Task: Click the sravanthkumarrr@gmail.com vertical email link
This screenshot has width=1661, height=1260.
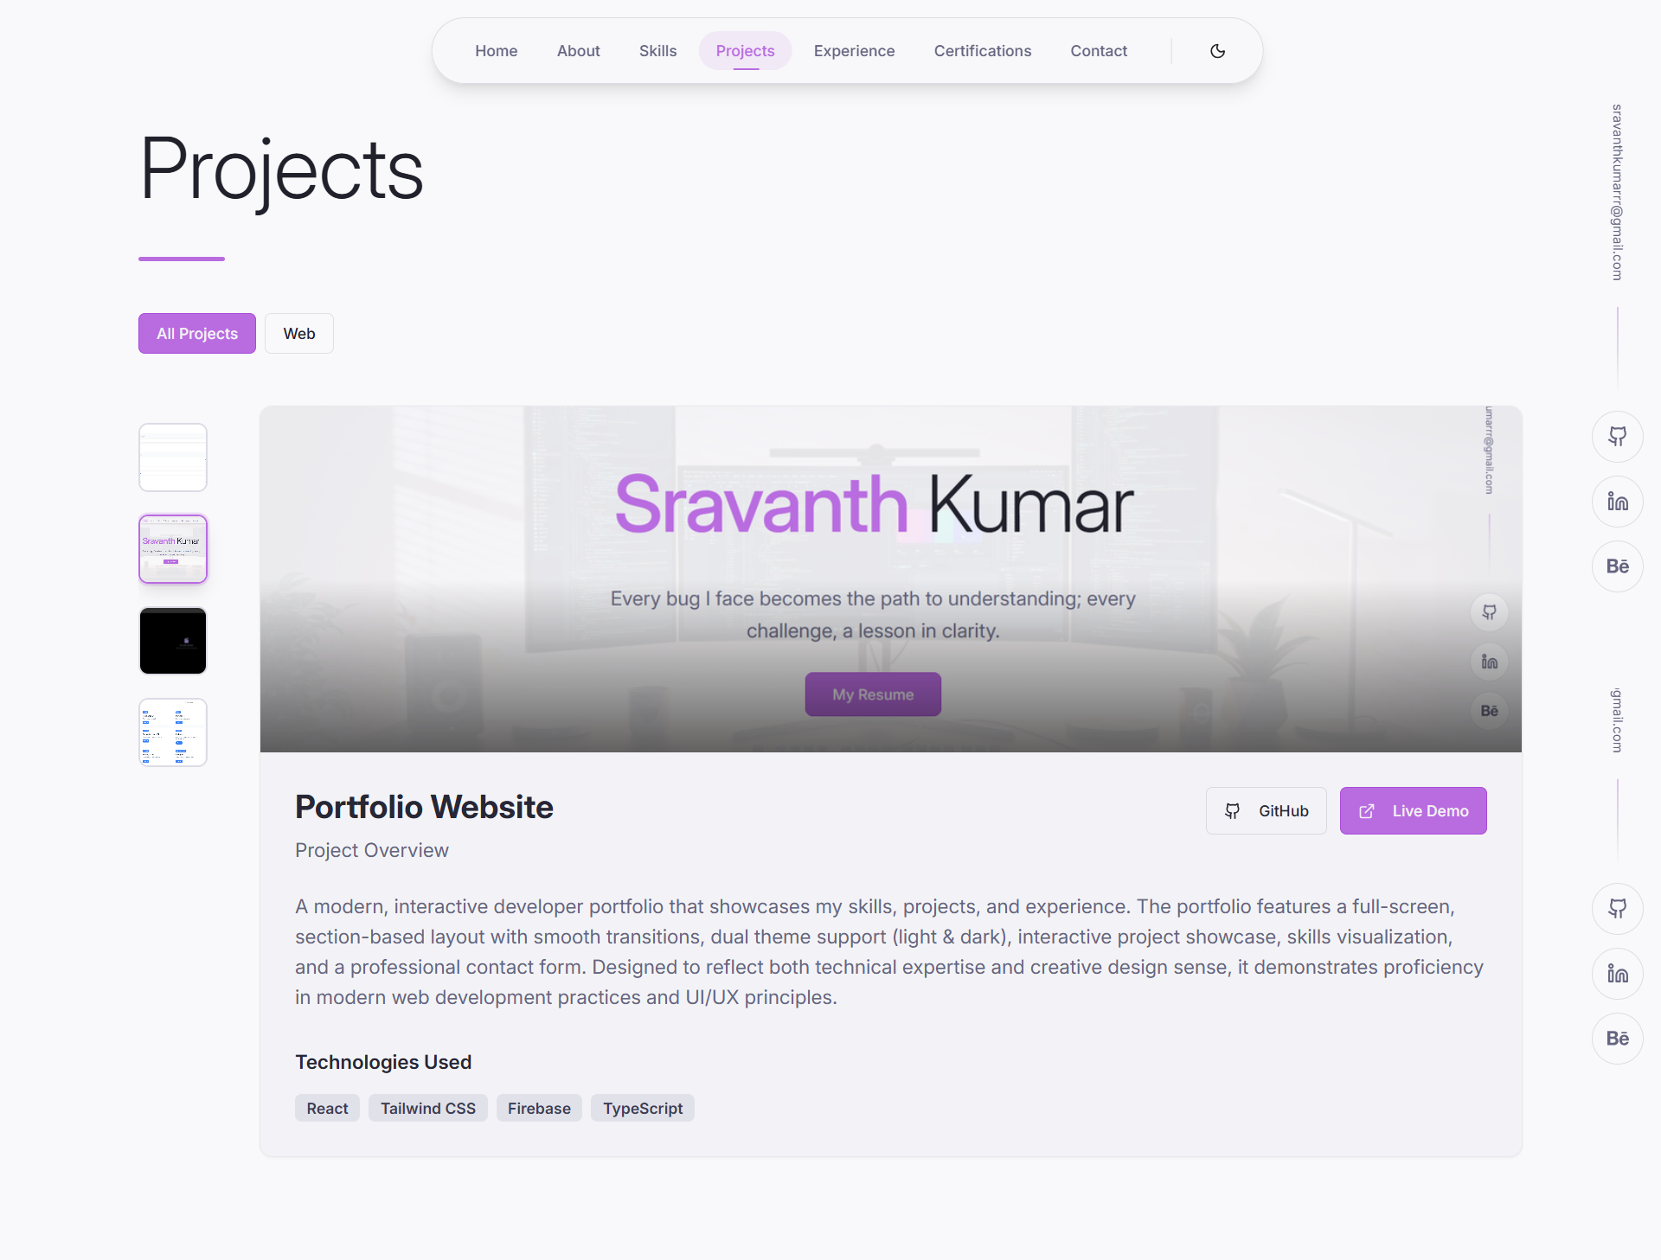Action: pos(1617,192)
